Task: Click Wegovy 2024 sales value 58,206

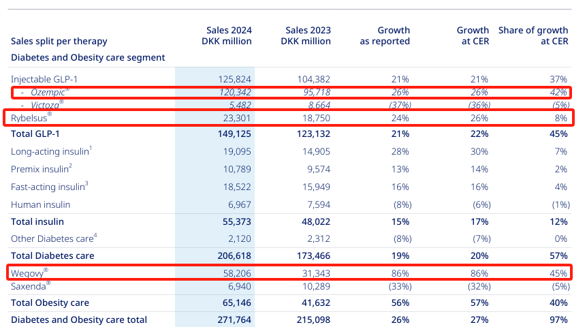Action: click(235, 272)
